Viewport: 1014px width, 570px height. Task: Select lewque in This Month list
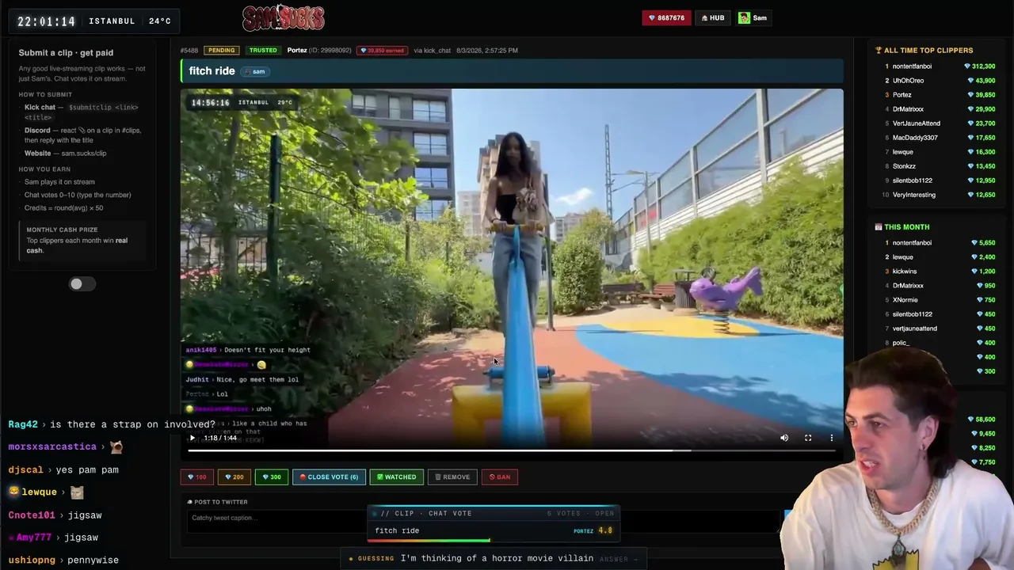[903, 257]
